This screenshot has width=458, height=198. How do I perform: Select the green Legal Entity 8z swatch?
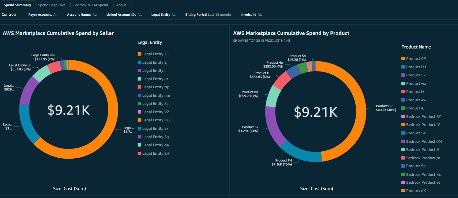(139, 103)
